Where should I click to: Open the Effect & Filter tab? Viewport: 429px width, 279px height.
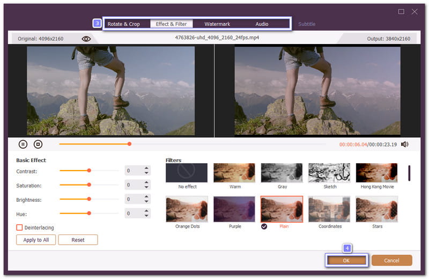[x=171, y=24]
